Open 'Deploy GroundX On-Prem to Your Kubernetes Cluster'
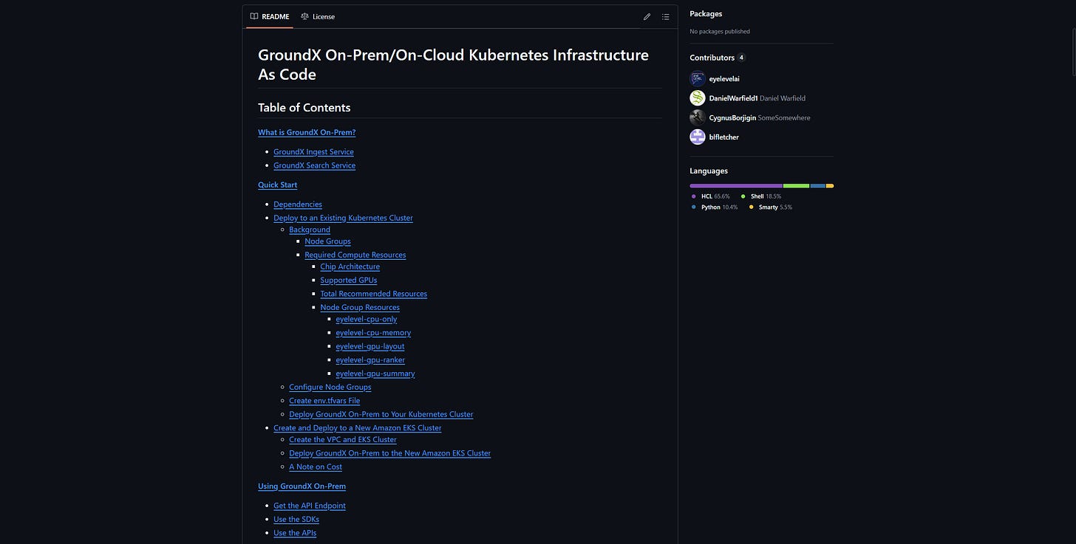The image size is (1076, 544). 381,415
